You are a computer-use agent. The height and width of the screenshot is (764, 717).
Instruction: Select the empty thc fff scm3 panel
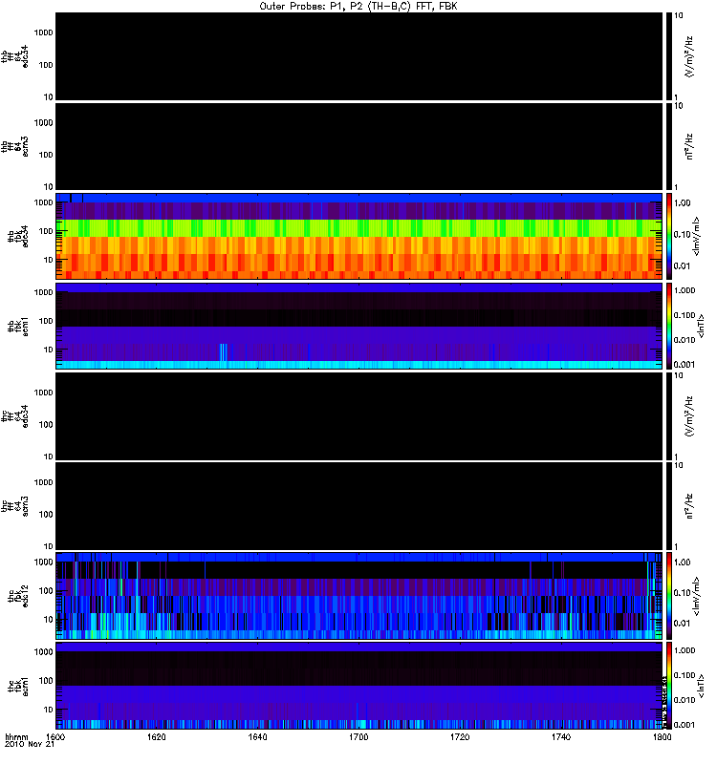point(358,505)
